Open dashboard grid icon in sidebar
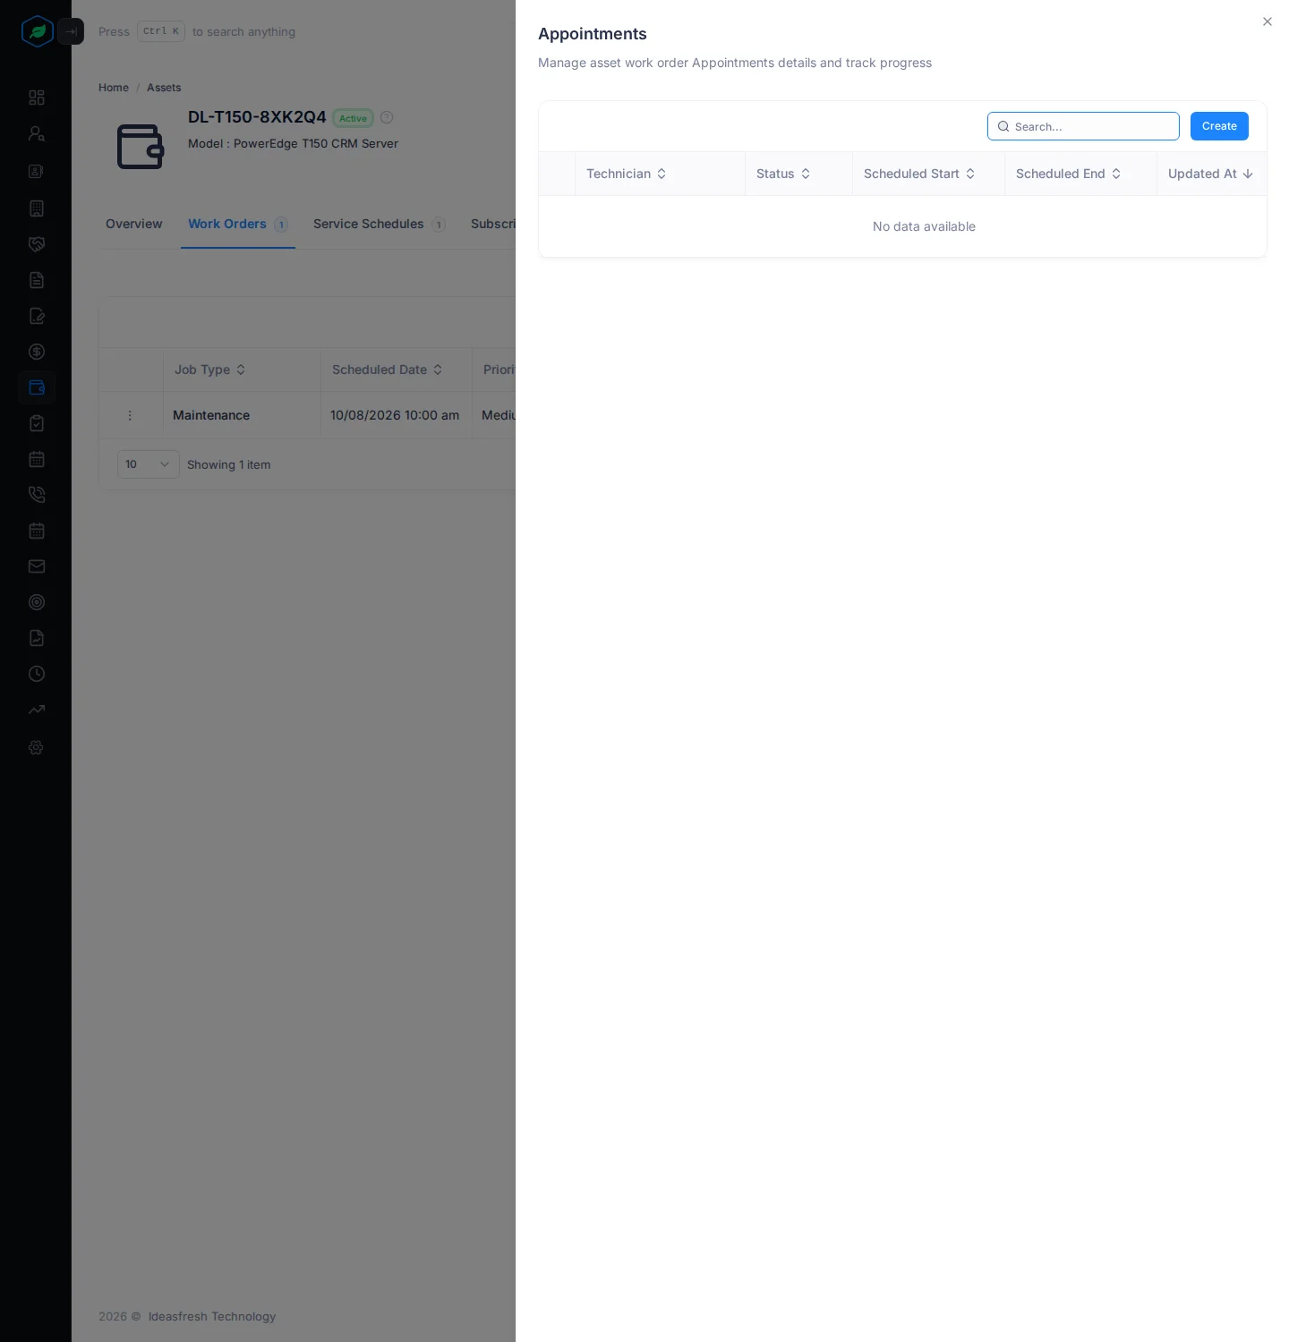The width and height of the screenshot is (1289, 1342). click(x=37, y=98)
